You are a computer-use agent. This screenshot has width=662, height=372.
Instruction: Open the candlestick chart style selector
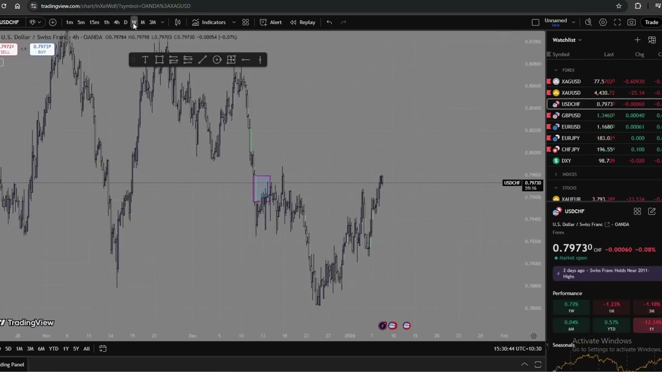tap(177, 22)
